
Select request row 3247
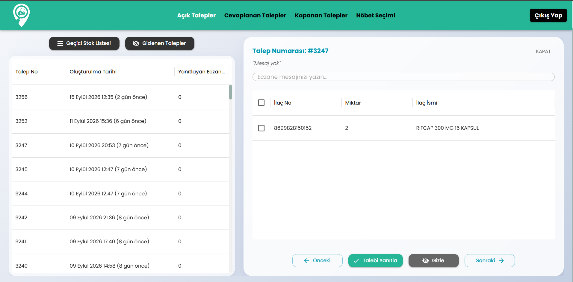tap(120, 145)
